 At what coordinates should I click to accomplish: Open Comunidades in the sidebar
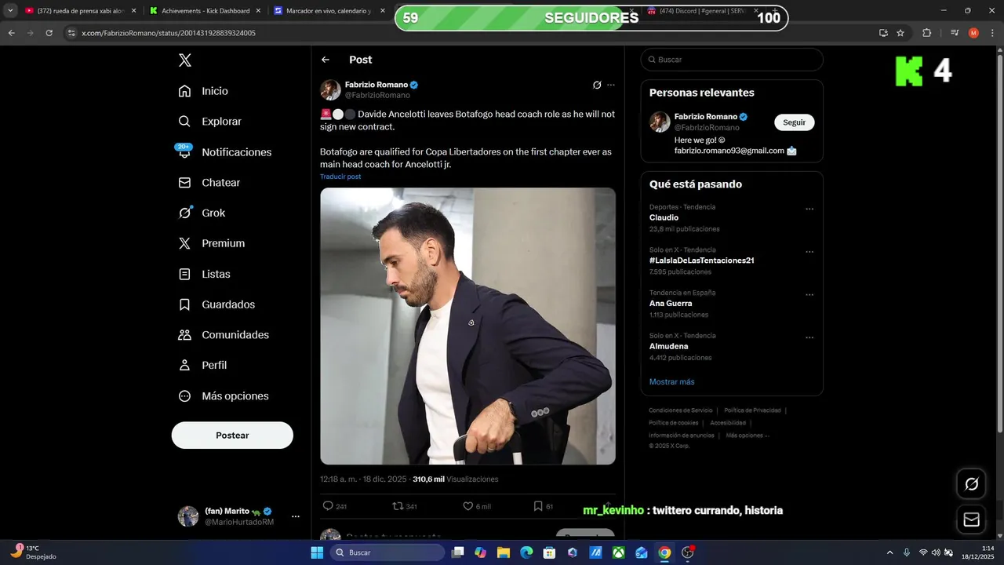(x=224, y=334)
